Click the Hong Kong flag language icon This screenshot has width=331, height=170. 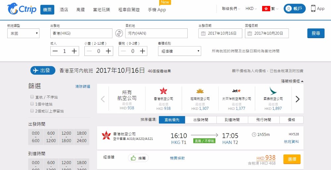pyautogui.click(x=266, y=9)
